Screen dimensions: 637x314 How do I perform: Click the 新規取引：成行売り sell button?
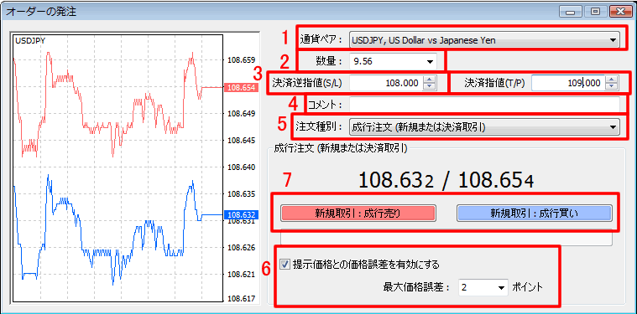point(358,213)
